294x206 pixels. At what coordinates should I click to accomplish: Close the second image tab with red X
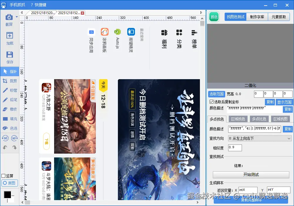(83, 13)
